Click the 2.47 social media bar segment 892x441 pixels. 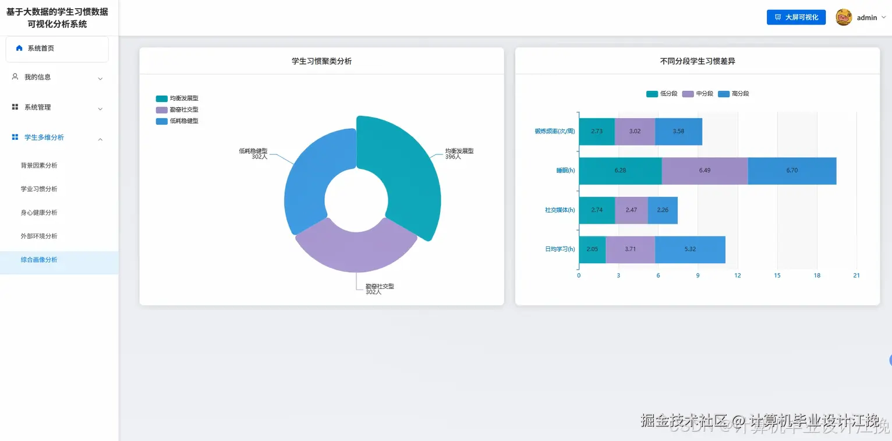[x=632, y=210]
